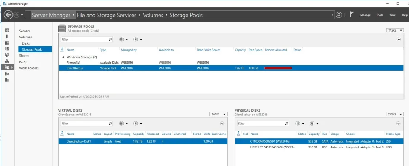Sort storage pools by Free Space column

click(x=255, y=50)
